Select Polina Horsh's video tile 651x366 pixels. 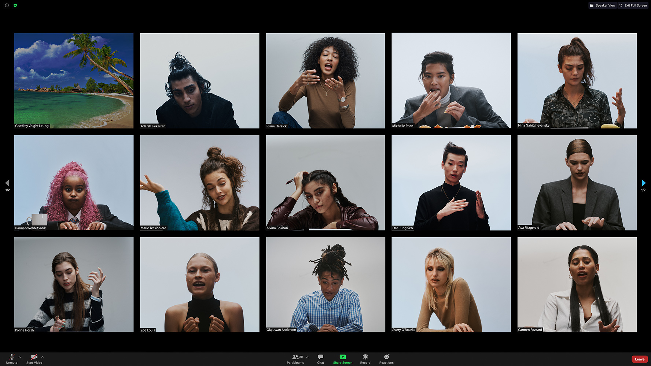pos(74,284)
